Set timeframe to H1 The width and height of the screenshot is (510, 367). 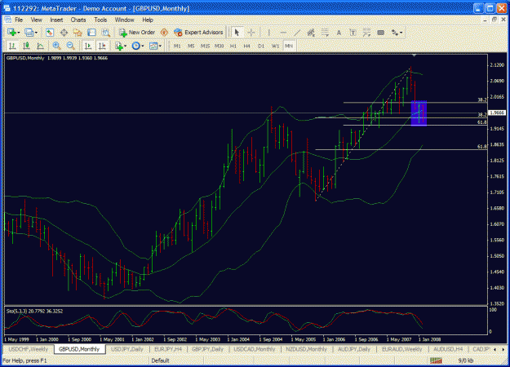233,46
